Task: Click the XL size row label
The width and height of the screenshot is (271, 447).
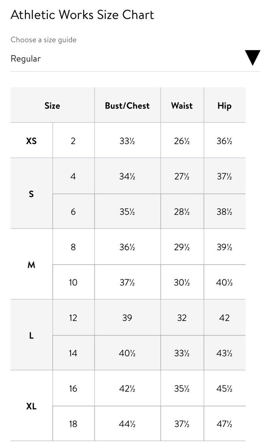Action: click(x=31, y=406)
